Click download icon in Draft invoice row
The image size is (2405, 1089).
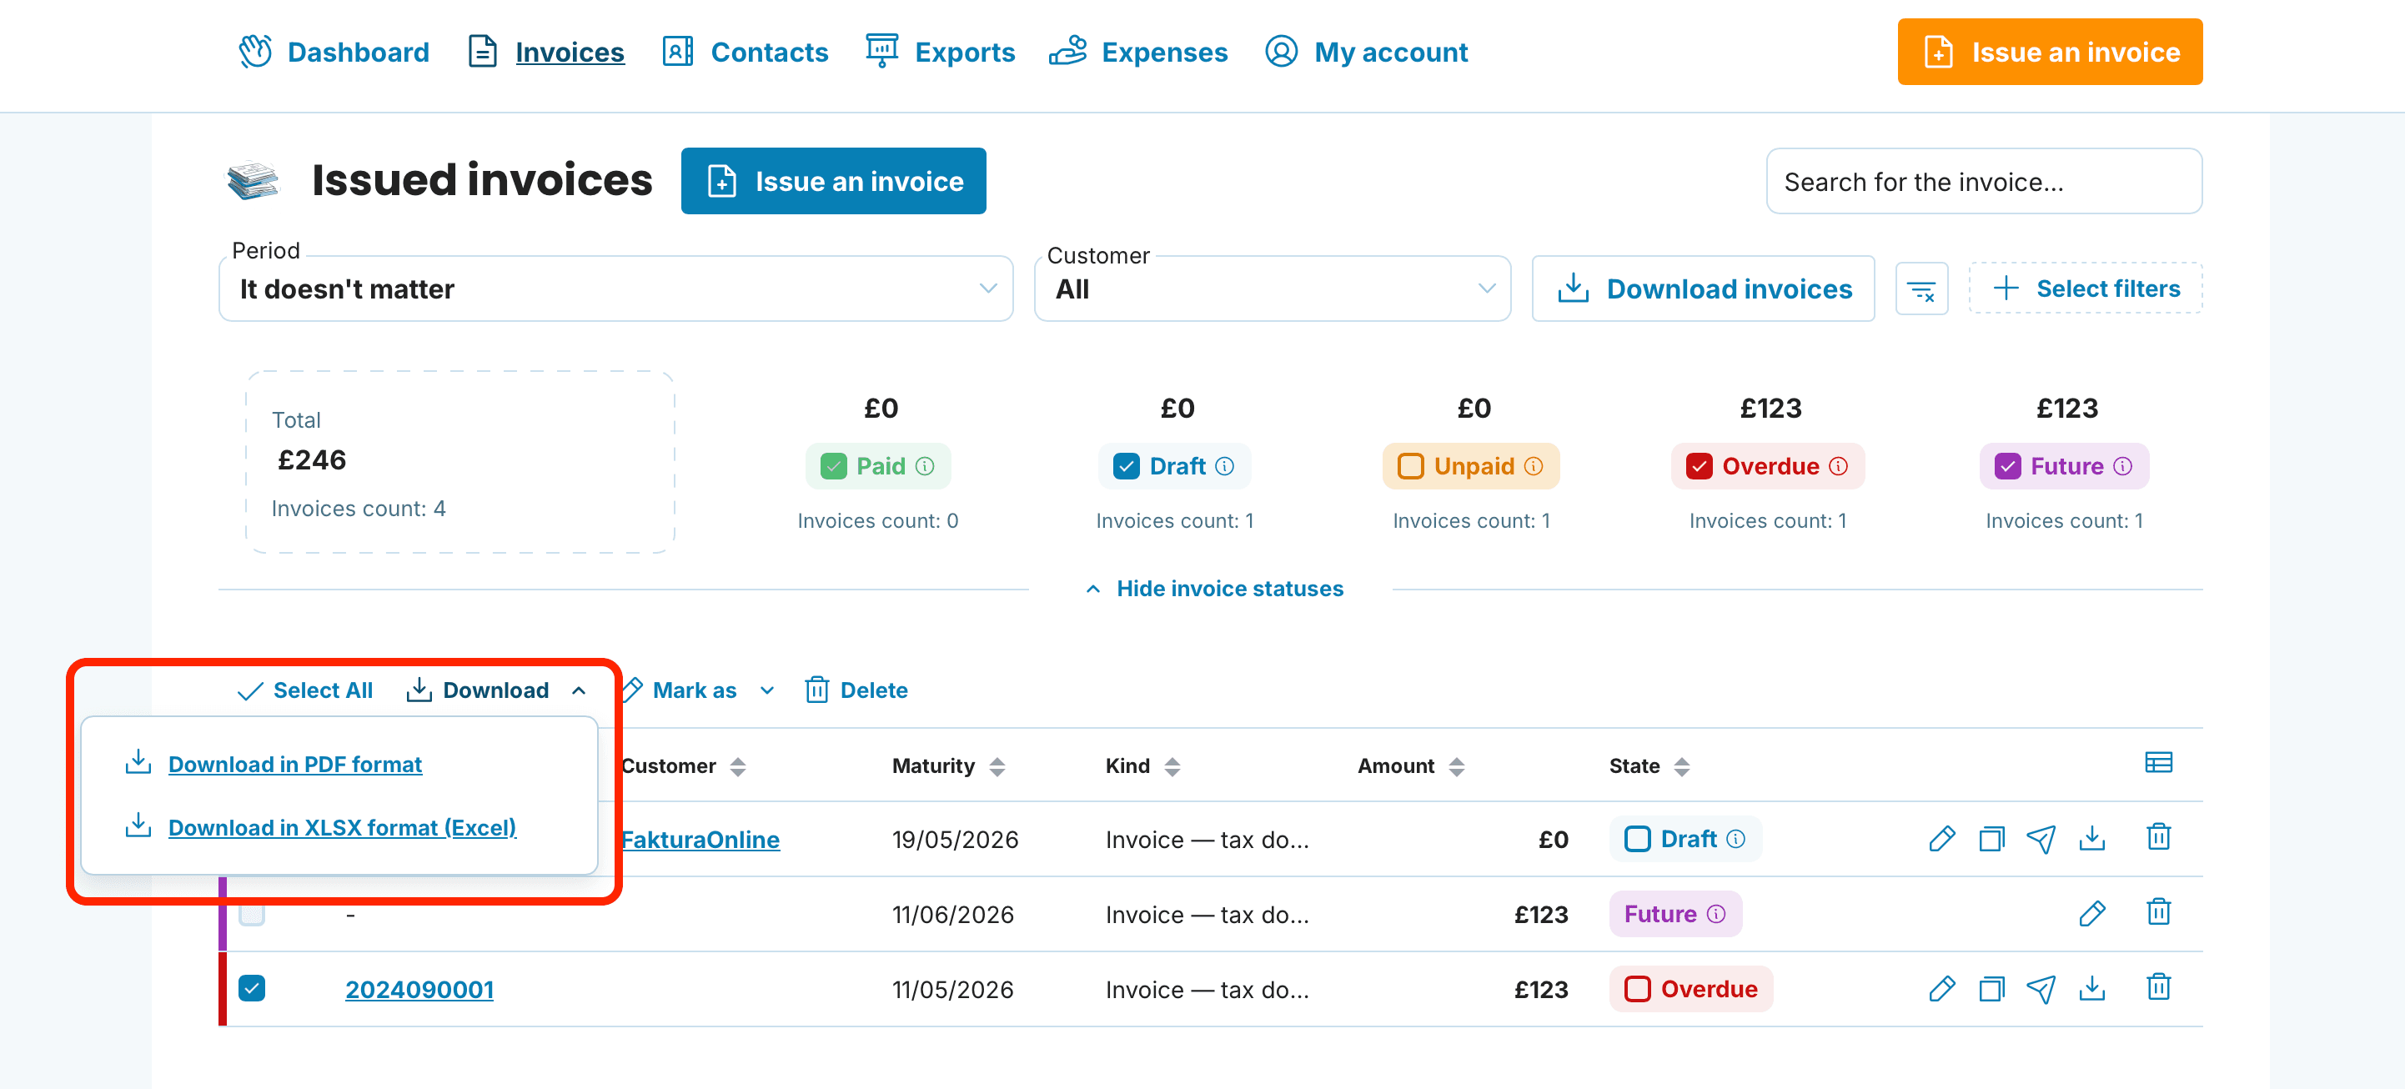pyautogui.click(x=2091, y=838)
